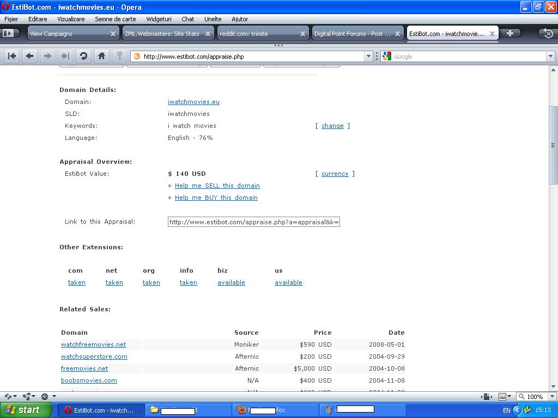Click the change keywords link
This screenshot has width=558, height=418.
[x=332, y=126]
